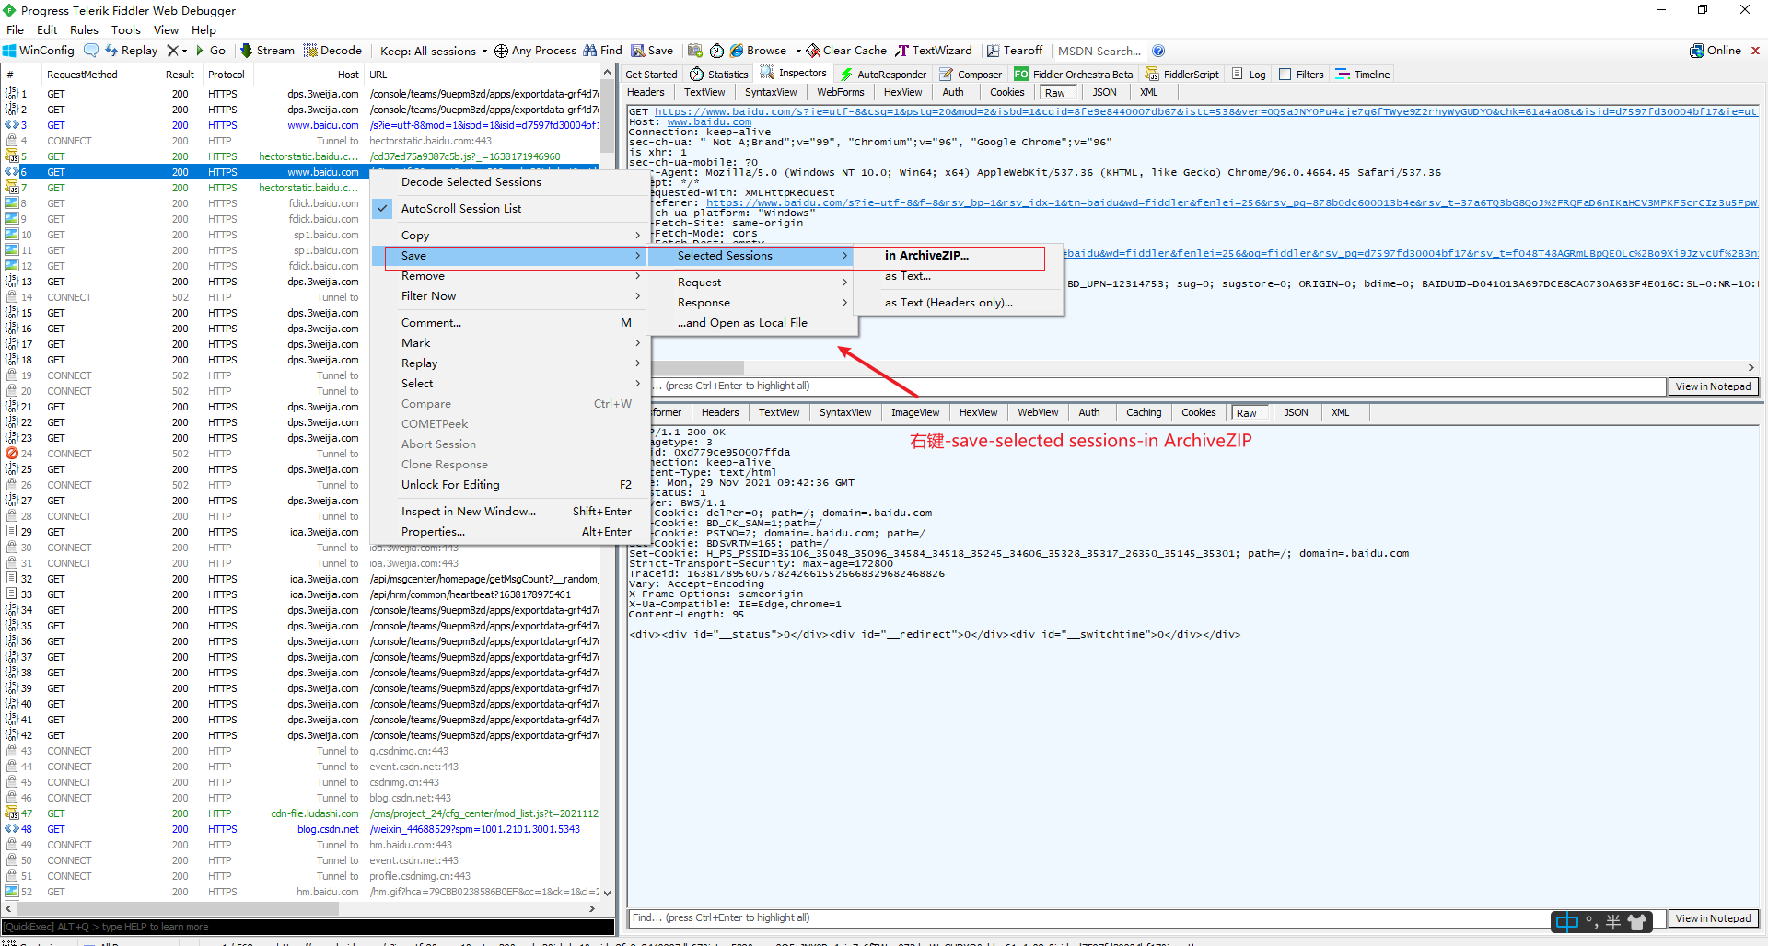Toggle the Filters tab checkbox
Viewport: 1768px width, 946px height.
pos(1285,75)
